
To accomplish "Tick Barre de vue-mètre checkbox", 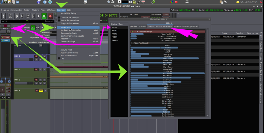I will (x=59, y=20).
